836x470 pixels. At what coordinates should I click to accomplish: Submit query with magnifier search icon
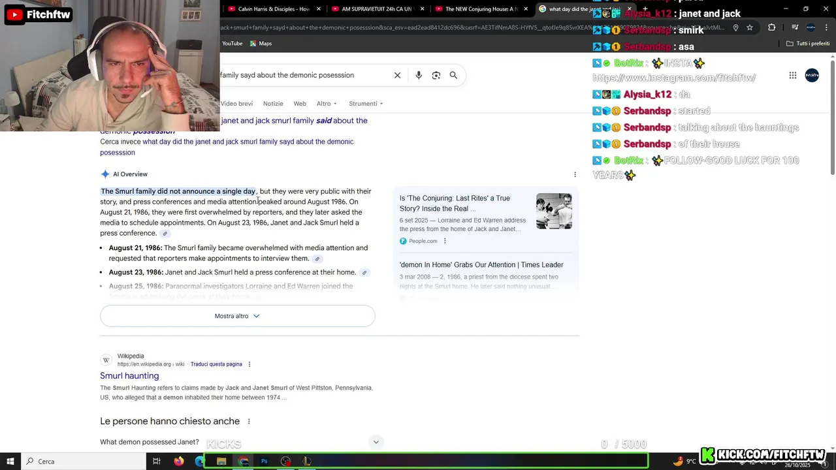click(x=453, y=75)
